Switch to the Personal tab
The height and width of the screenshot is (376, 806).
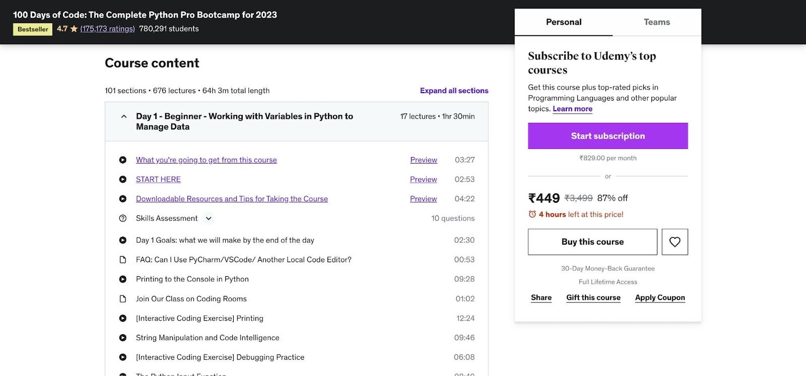click(564, 22)
